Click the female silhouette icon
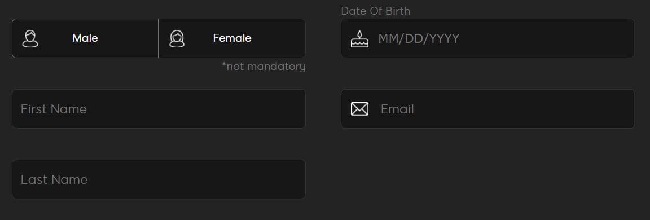Image resolution: width=650 pixels, height=220 pixels. tap(177, 38)
